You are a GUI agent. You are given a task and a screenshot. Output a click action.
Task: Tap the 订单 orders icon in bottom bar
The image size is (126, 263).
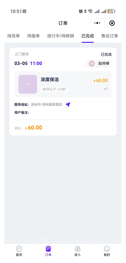pyautogui.click(x=48, y=249)
